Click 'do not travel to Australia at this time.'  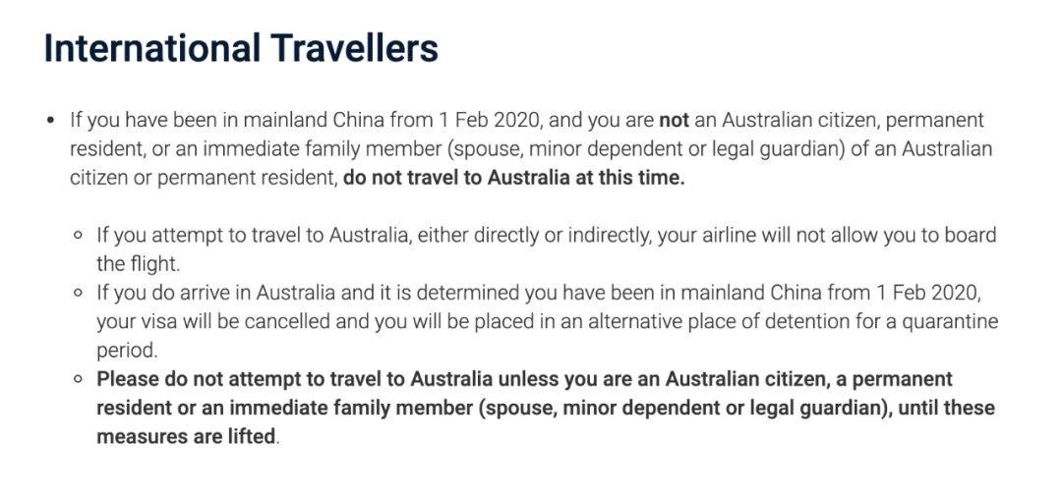(x=514, y=178)
